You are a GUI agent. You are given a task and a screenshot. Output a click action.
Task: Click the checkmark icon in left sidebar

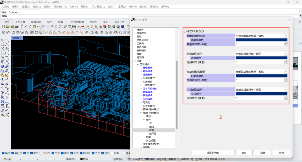pyautogui.click(x=7, y=110)
